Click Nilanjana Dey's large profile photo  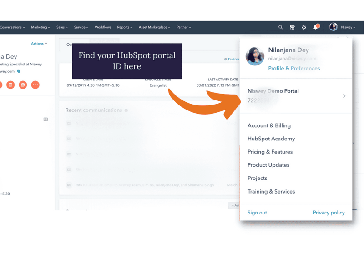[255, 56]
